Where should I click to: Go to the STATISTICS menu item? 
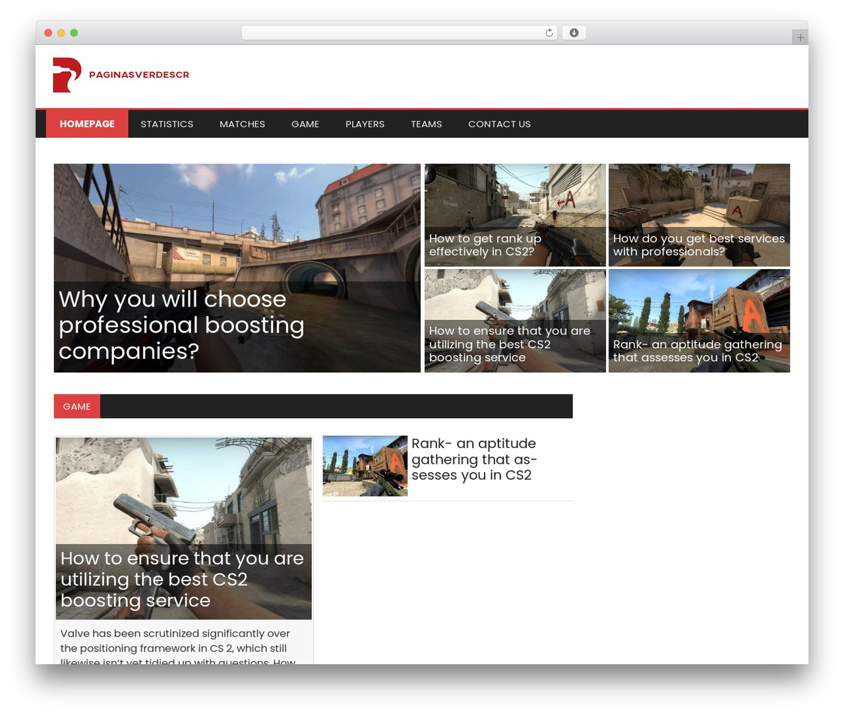167,124
